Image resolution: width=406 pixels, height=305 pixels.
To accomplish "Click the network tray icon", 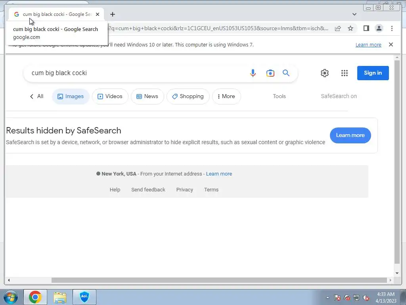I will click(x=356, y=297).
